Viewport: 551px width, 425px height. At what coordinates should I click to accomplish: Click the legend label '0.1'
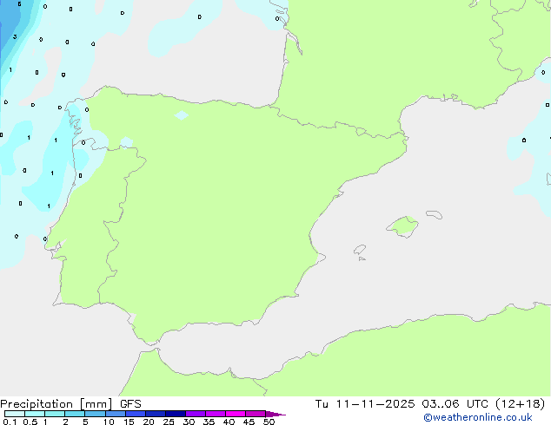point(10,422)
